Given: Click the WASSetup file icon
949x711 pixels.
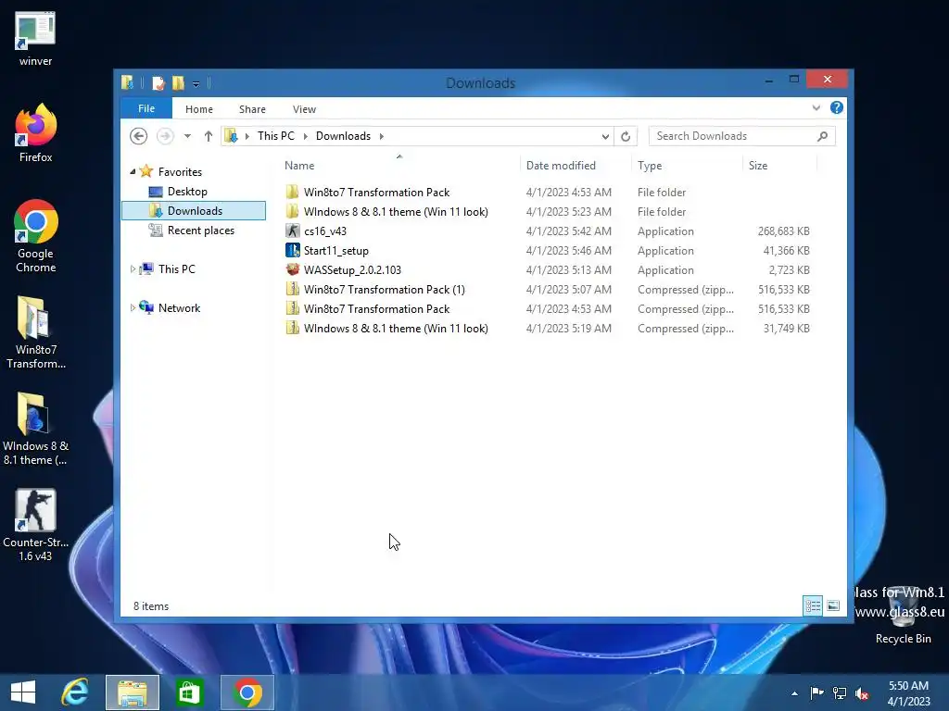Looking at the screenshot, I should [292, 269].
